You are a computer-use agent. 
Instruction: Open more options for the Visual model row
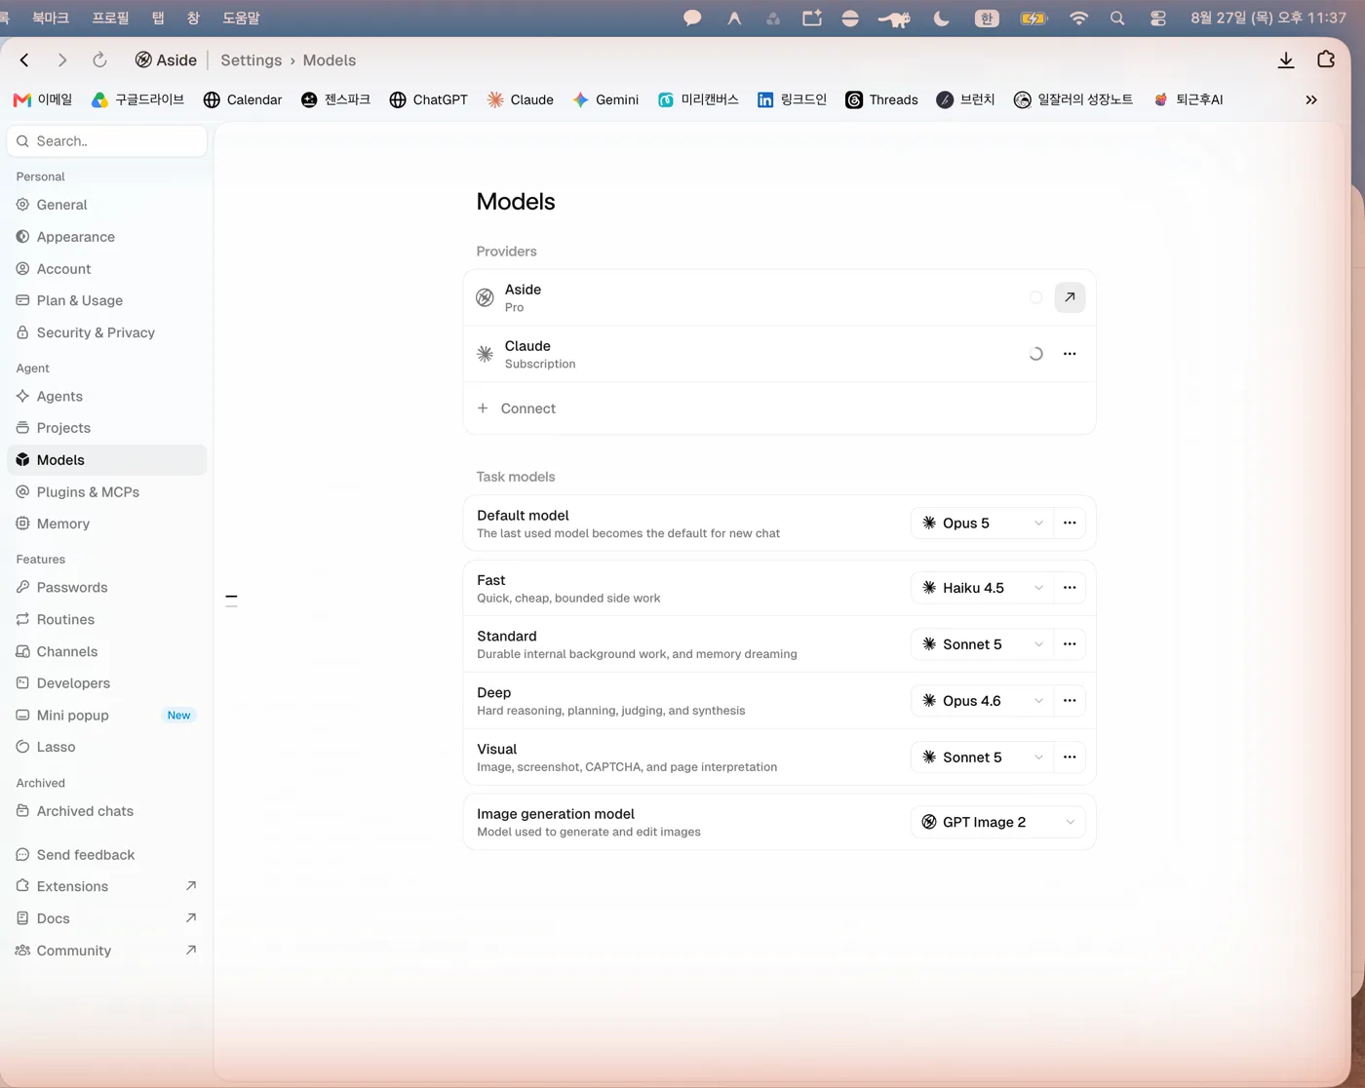1070,758
